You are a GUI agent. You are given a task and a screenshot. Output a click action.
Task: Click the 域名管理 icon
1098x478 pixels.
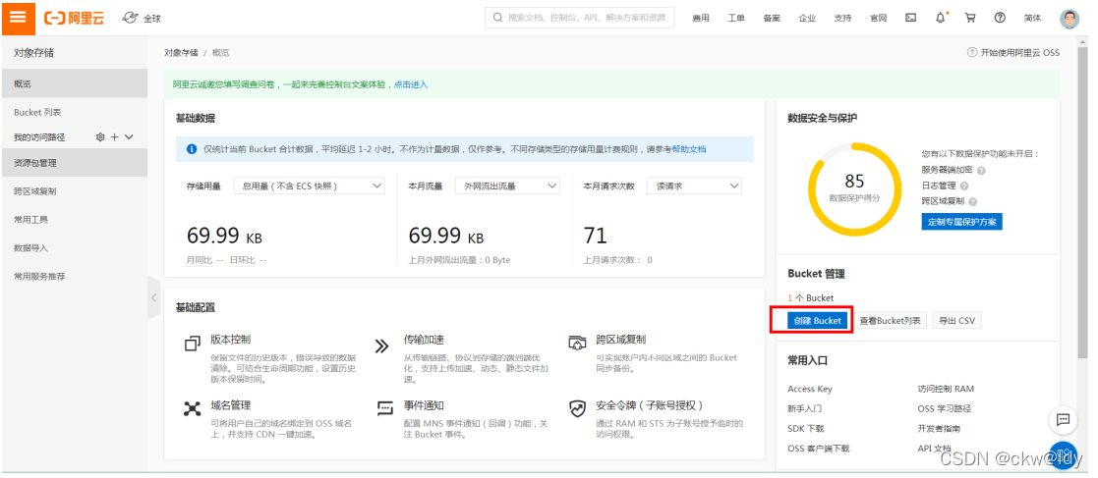click(x=192, y=409)
